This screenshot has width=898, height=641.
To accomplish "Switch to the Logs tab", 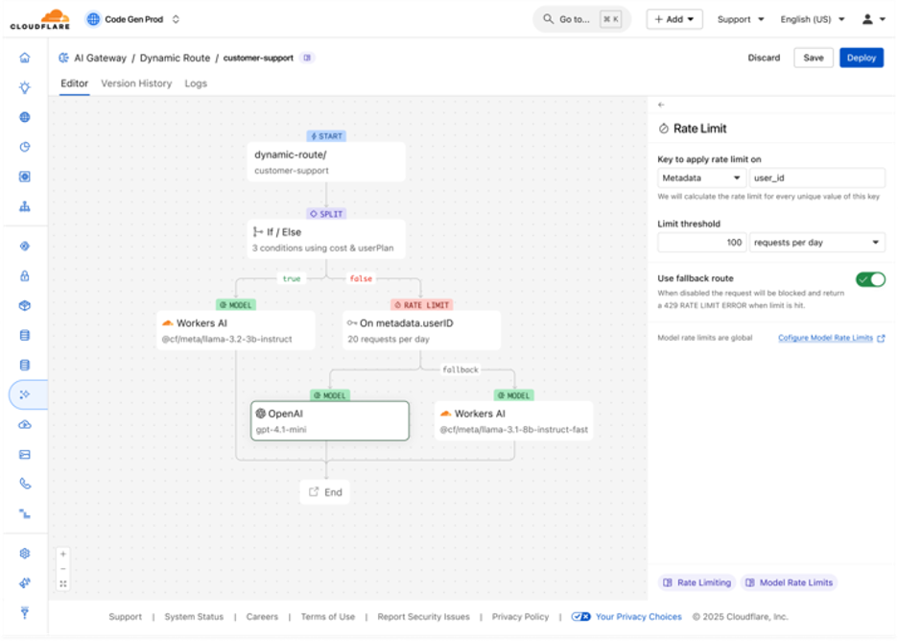I will 196,83.
